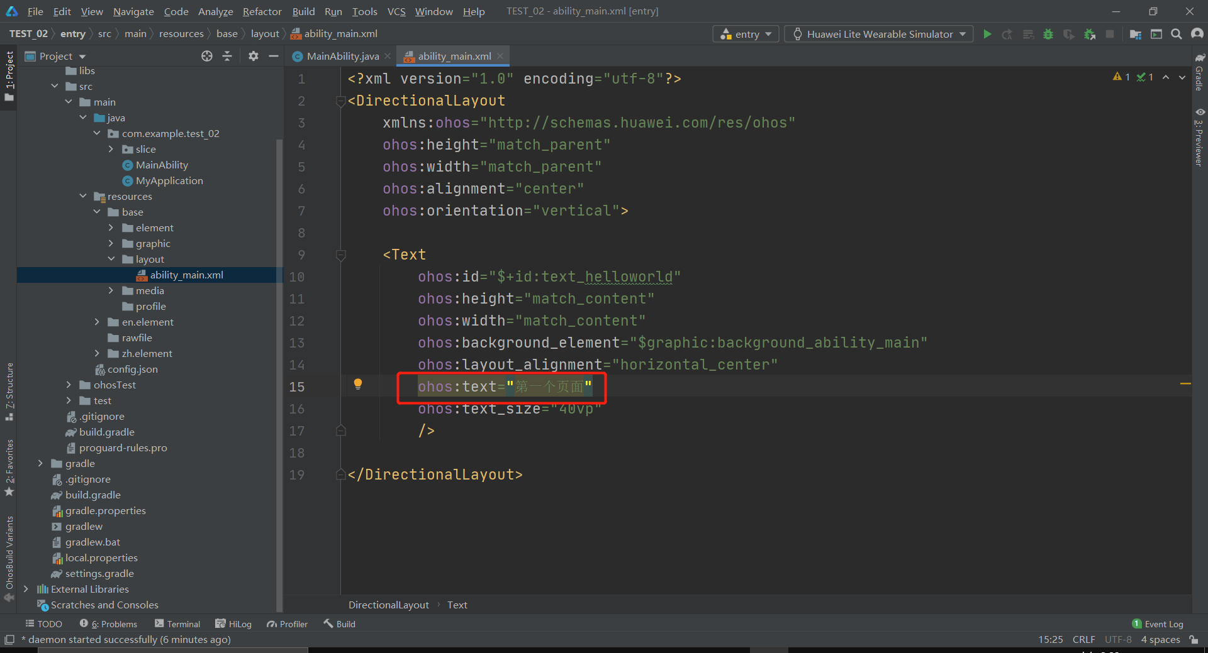
Task: Open the Project Structure icon
Action: click(x=1136, y=34)
